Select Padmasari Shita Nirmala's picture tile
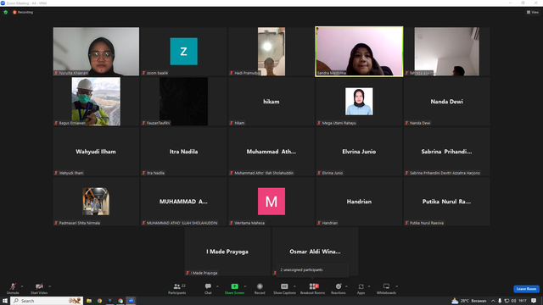 96,202
